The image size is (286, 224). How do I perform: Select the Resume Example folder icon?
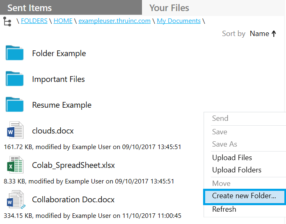click(x=15, y=104)
